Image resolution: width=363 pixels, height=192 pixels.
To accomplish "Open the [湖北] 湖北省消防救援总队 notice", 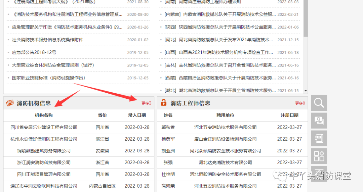I will (x=220, y=91).
